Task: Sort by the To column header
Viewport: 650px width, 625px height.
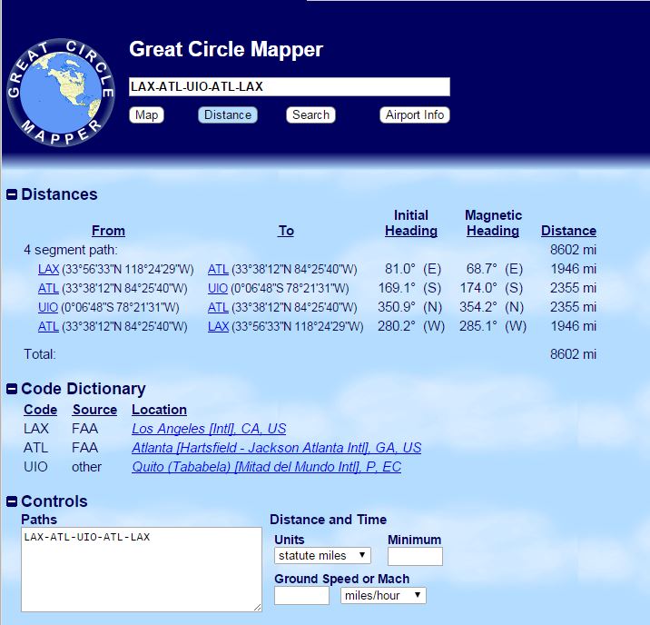Action: 286,231
